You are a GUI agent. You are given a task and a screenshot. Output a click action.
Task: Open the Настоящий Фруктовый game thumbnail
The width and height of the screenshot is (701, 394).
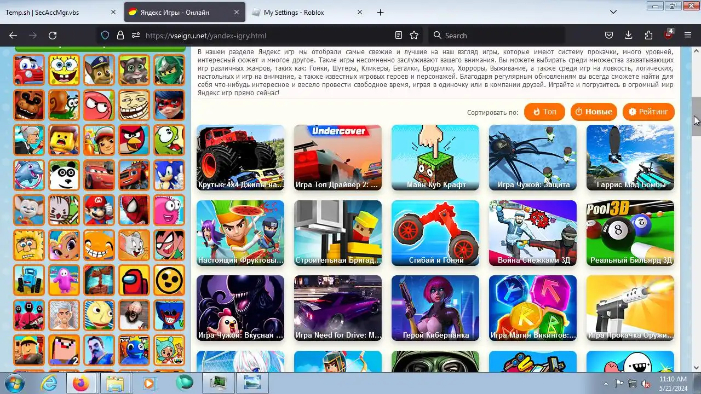point(240,233)
